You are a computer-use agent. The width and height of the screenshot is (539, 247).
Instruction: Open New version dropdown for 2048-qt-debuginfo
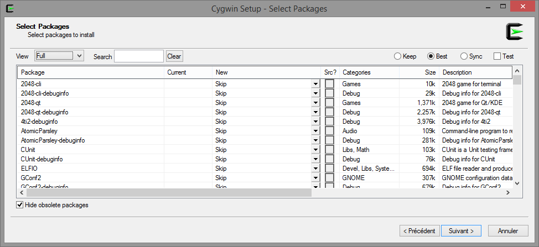click(315, 112)
